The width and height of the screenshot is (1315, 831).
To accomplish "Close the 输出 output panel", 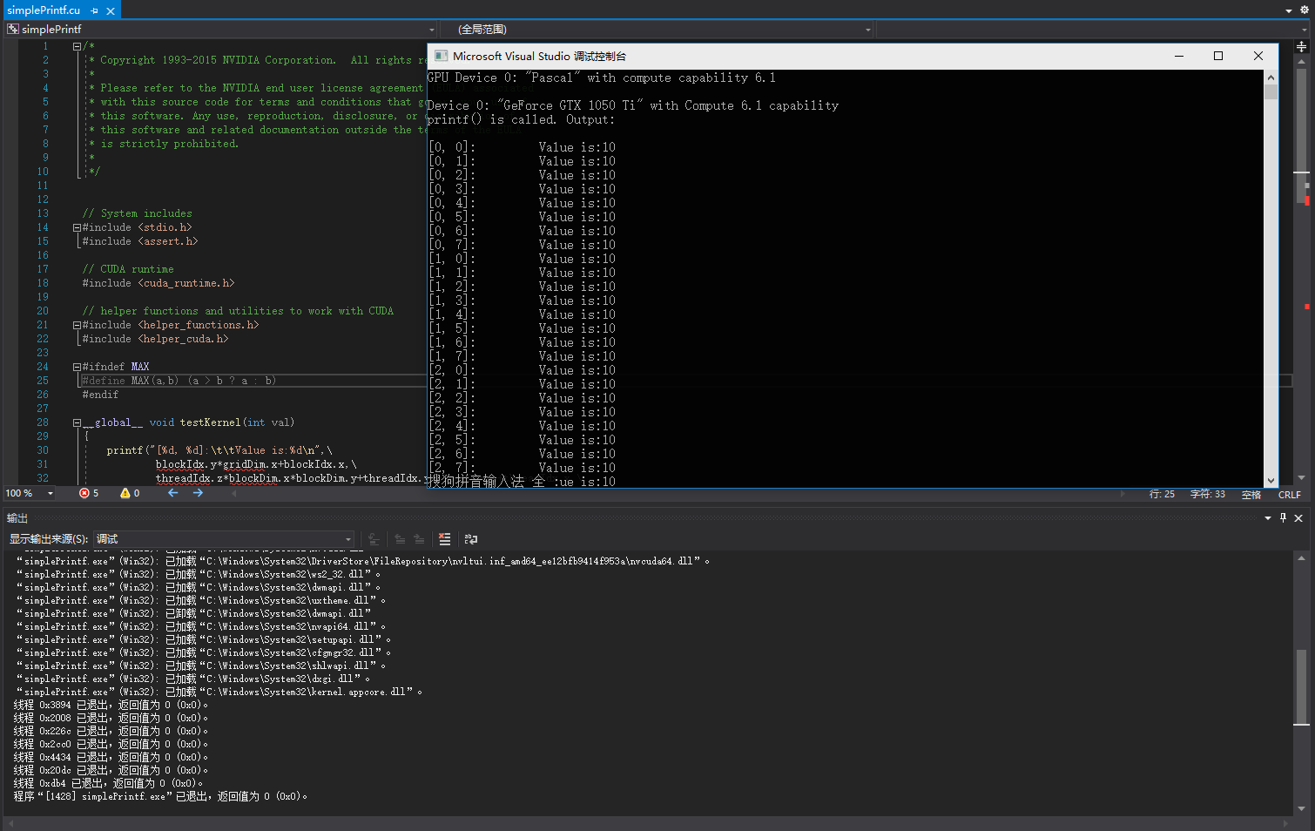I will [1298, 518].
